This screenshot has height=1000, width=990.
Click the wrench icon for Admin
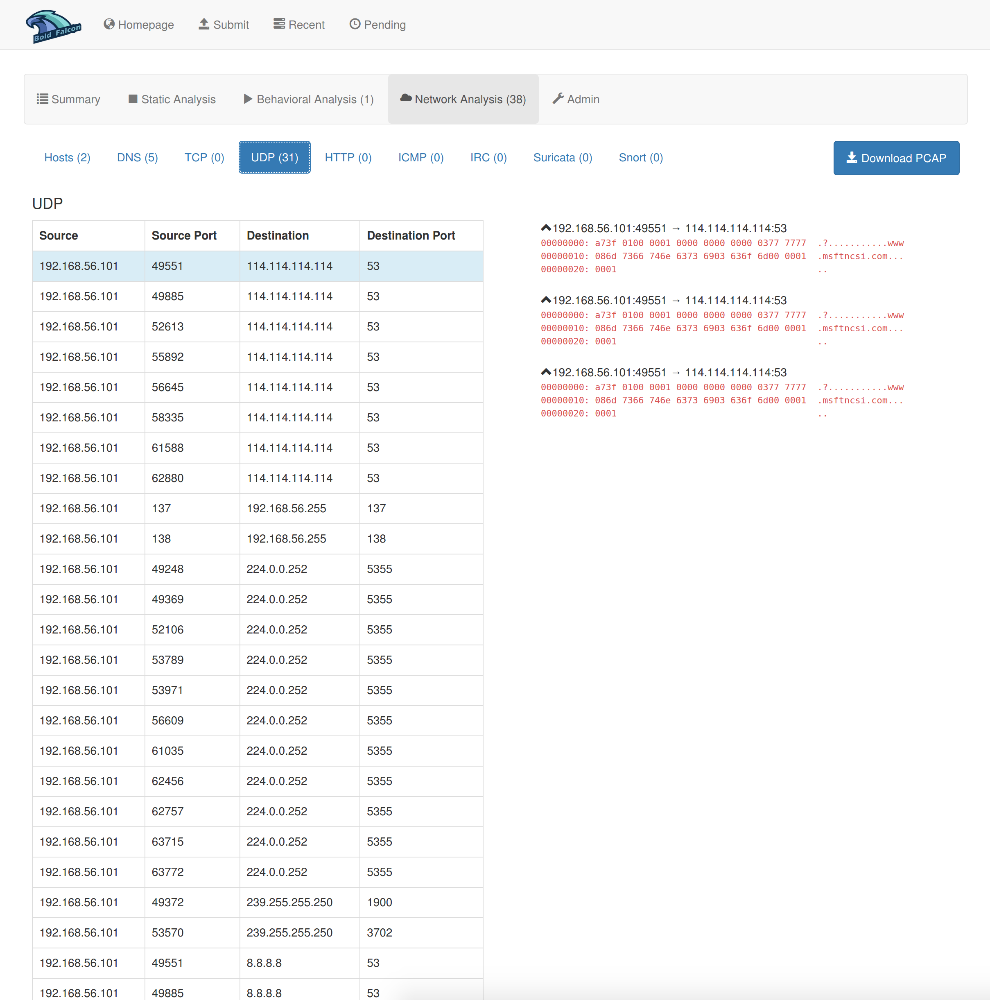click(x=558, y=98)
